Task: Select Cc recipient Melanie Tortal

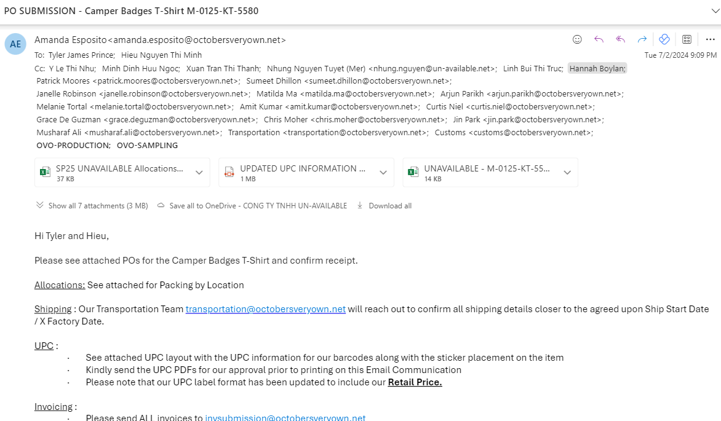Action: pos(135,106)
